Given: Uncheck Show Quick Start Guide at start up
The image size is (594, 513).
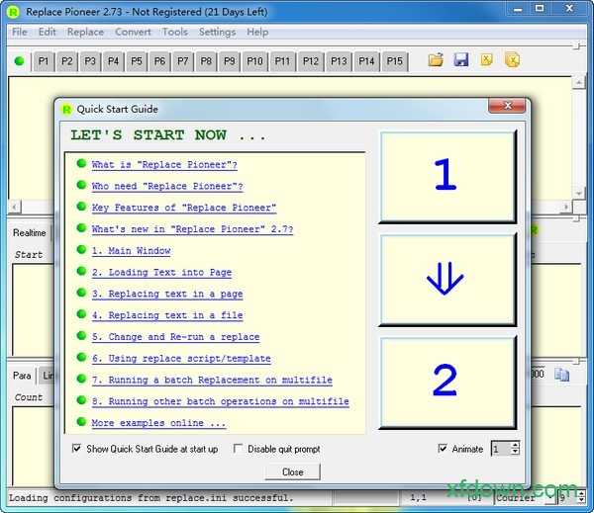Looking at the screenshot, I should tap(78, 449).
